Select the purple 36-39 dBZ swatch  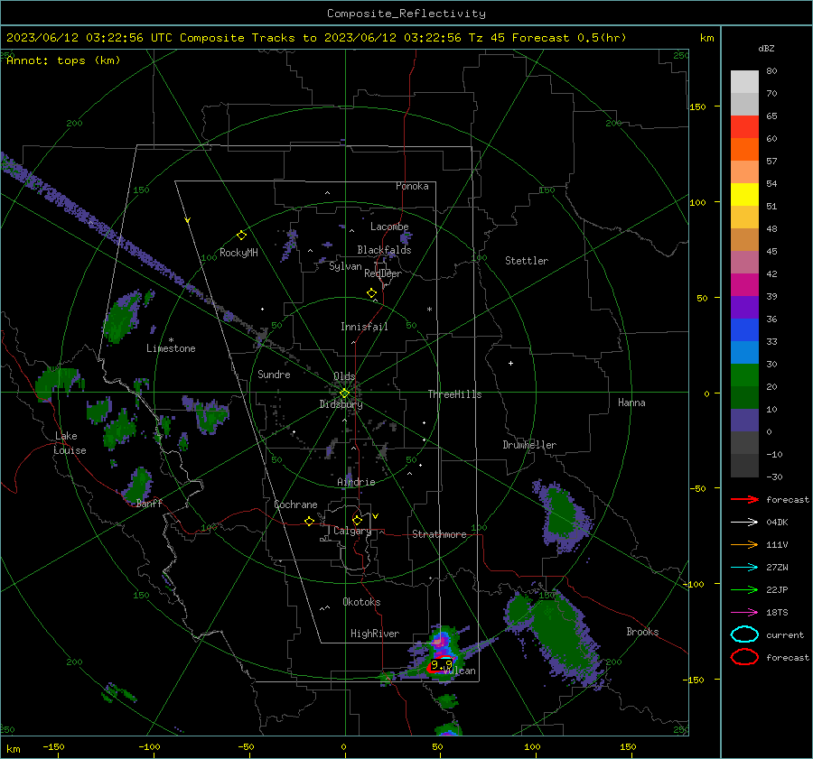coord(744,308)
